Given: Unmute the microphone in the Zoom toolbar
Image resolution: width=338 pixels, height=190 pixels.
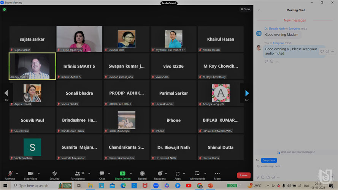Looking at the screenshot, I should pyautogui.click(x=10, y=175).
